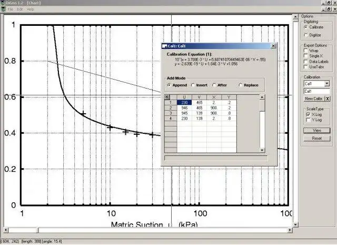Click the down arrow of the table scrollbar
Viewport: 337px width, 245px height.
262,150
